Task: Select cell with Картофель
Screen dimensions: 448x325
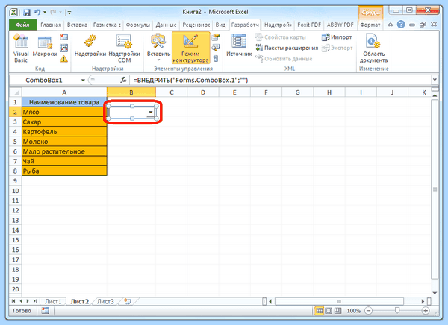Action: click(64, 132)
